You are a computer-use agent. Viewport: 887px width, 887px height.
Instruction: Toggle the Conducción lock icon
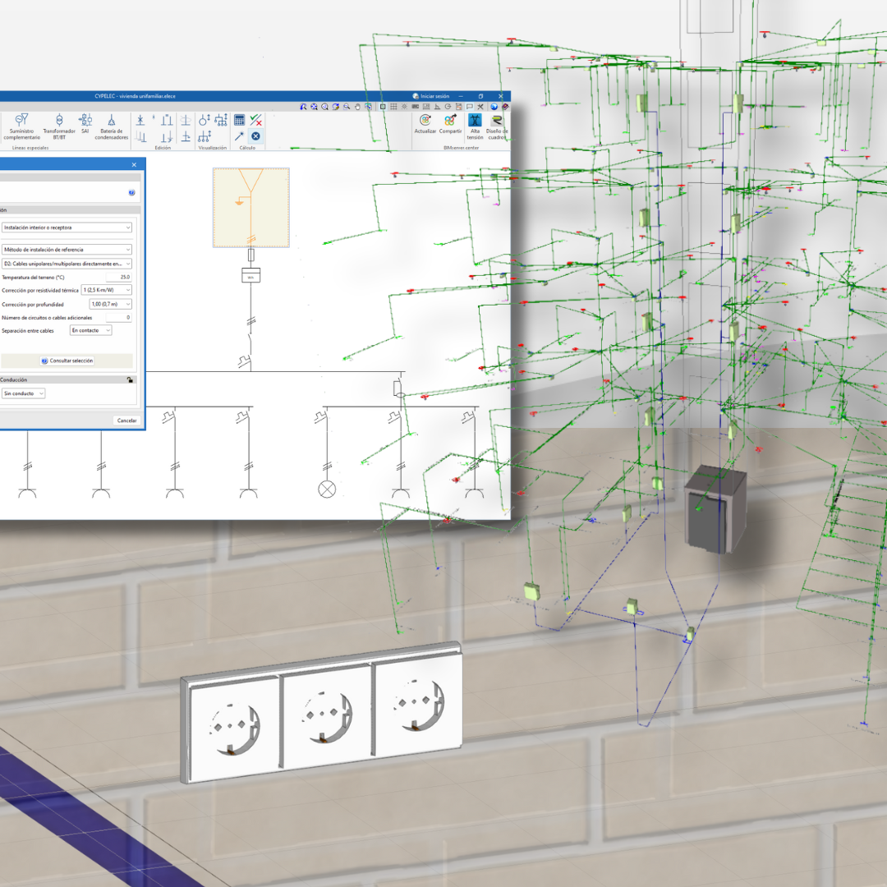pos(130,379)
